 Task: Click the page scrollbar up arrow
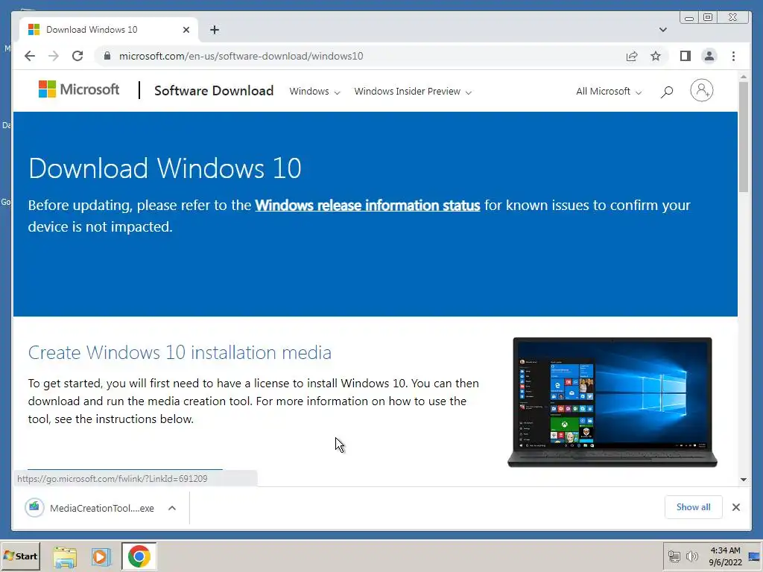[744, 77]
